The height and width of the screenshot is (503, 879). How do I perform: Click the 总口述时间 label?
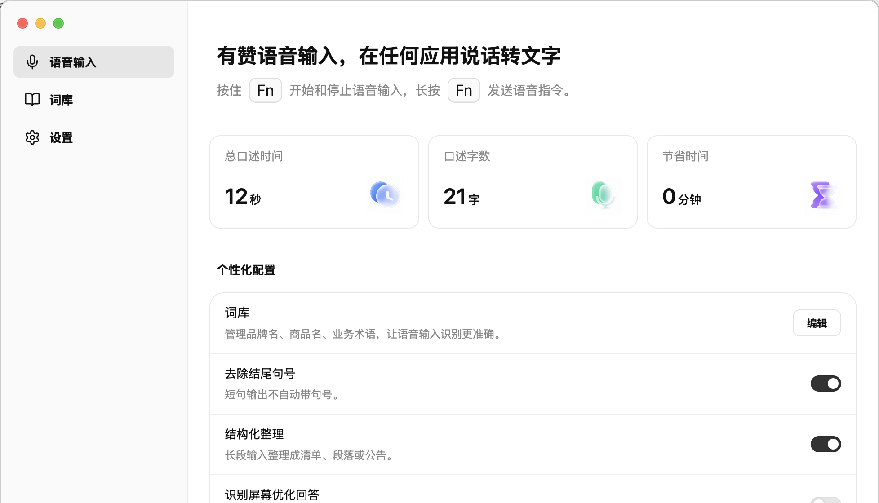pos(254,156)
